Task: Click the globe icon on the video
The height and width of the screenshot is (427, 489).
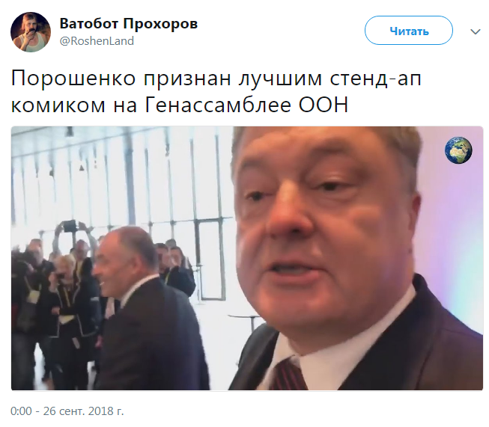Action: click(458, 150)
